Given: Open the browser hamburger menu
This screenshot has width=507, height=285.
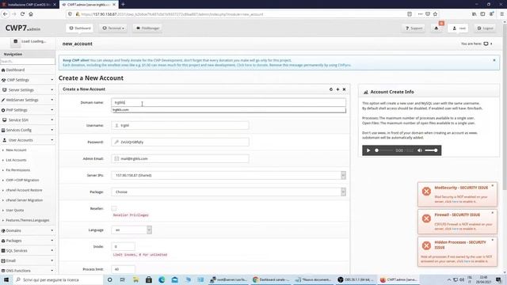Looking at the screenshot, I should pyautogui.click(x=501, y=14).
